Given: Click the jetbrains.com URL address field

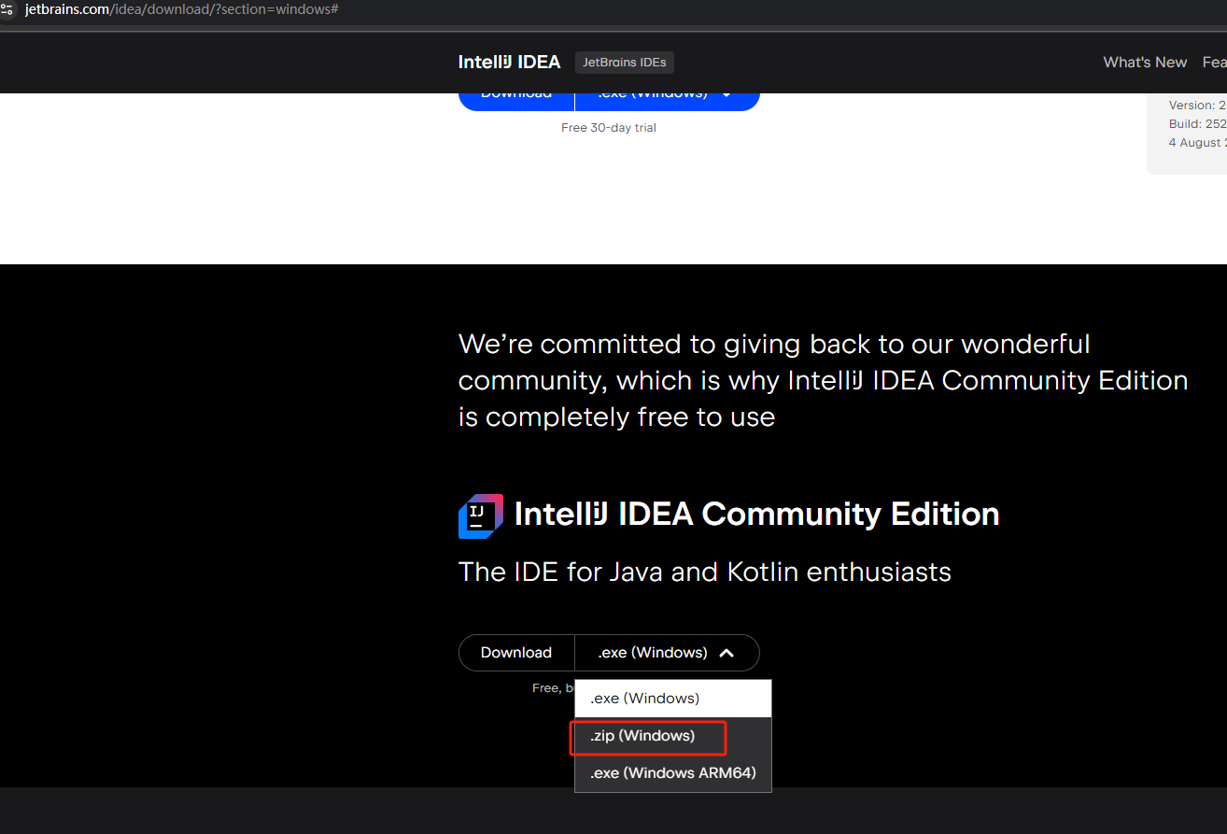Looking at the screenshot, I should [x=181, y=9].
